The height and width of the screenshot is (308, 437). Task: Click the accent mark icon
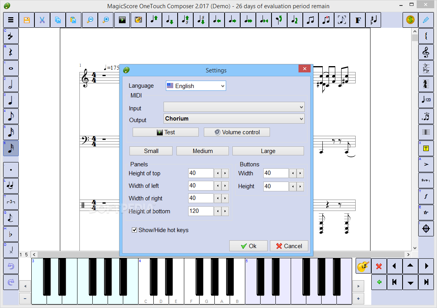(426, 164)
